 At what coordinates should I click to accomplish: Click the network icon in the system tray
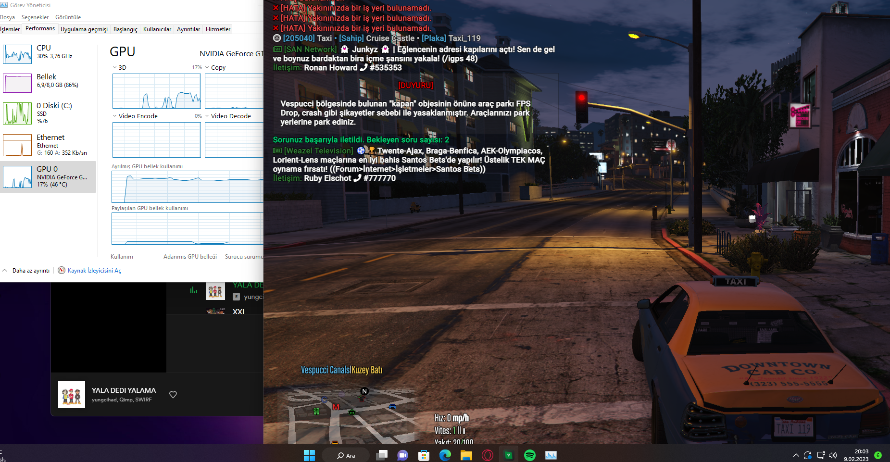(x=821, y=455)
